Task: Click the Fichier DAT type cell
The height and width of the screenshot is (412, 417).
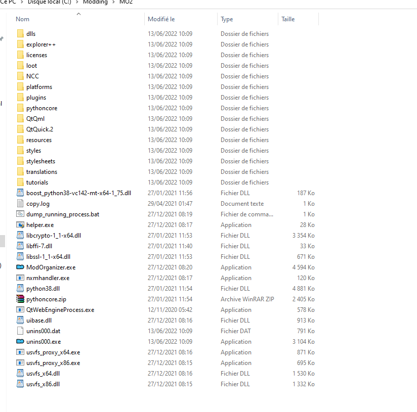Action: tap(236, 331)
